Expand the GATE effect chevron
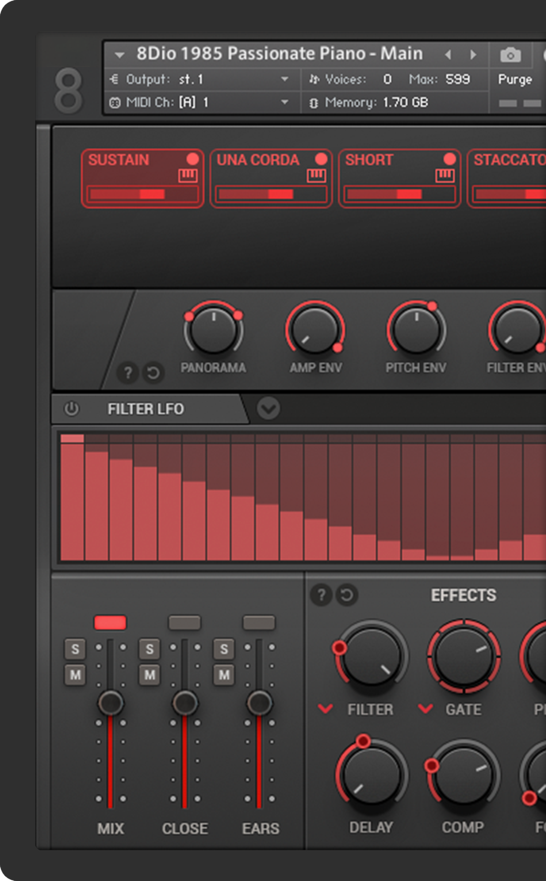Image resolution: width=546 pixels, height=881 pixels. (x=425, y=709)
